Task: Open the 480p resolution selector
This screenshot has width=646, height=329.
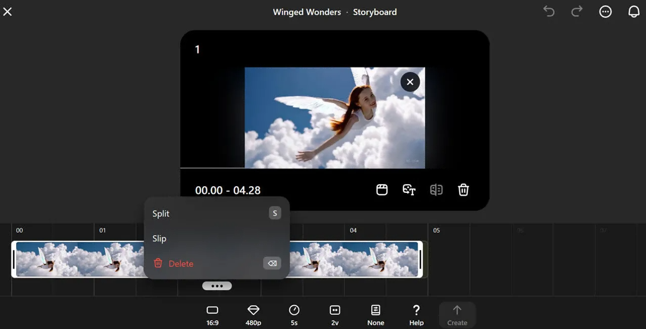Action: coord(253,315)
